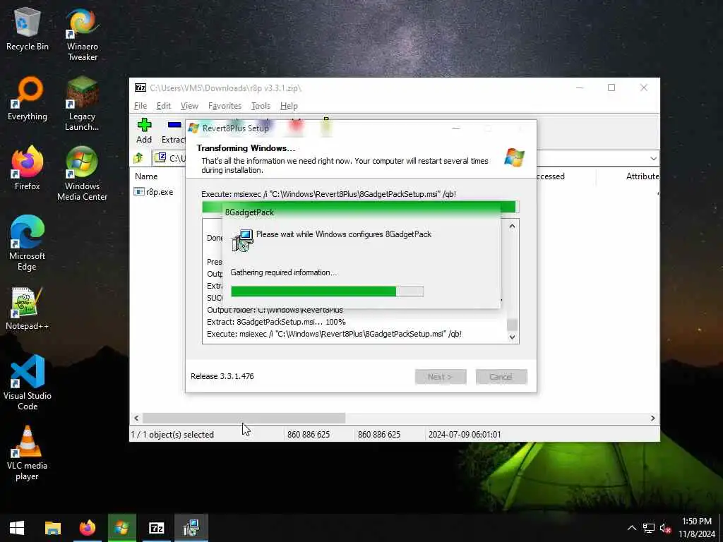Screen dimensions: 723x542
Task: Sort by the Name column in 7-Zip
Action: 146,176
